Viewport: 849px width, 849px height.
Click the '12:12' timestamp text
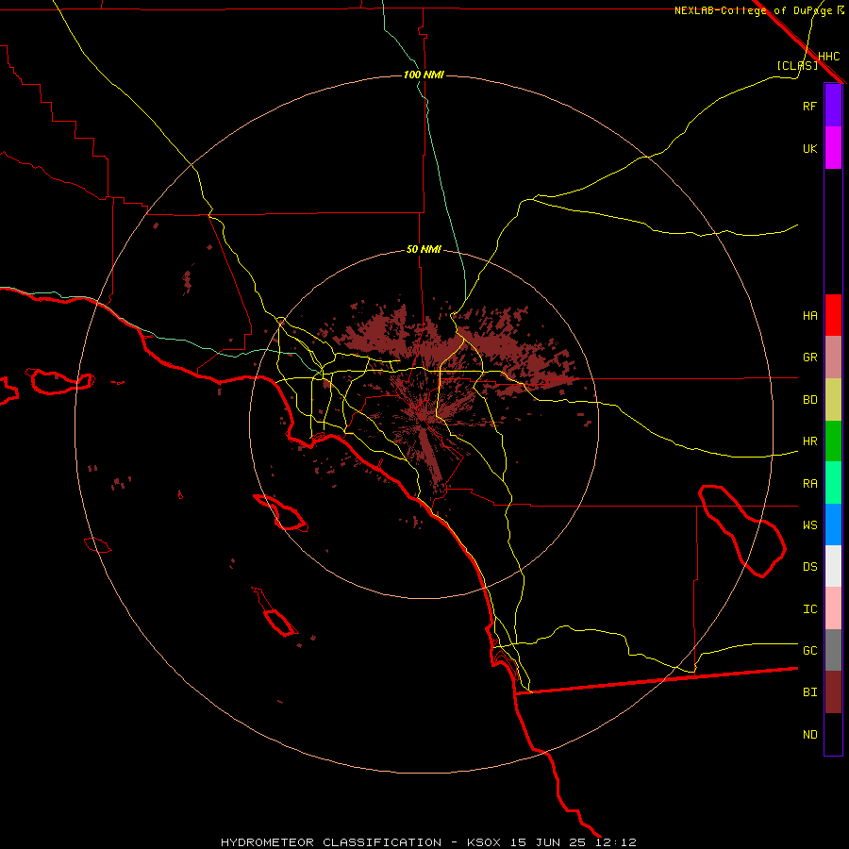tap(616, 842)
